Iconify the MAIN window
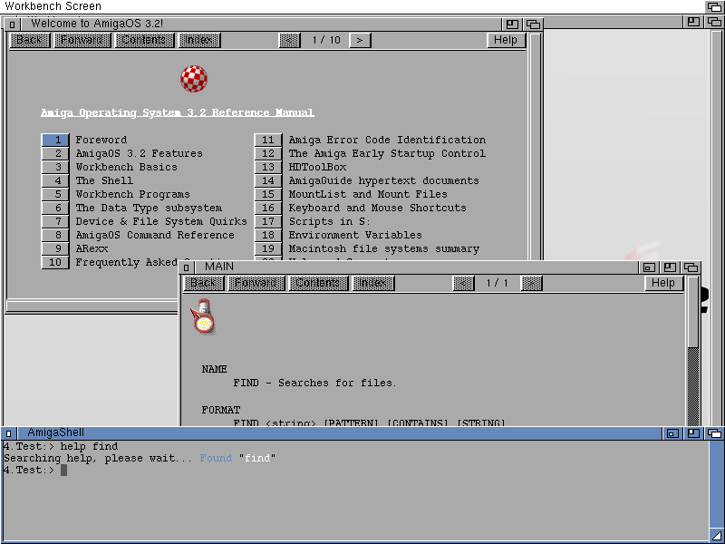 tap(649, 267)
